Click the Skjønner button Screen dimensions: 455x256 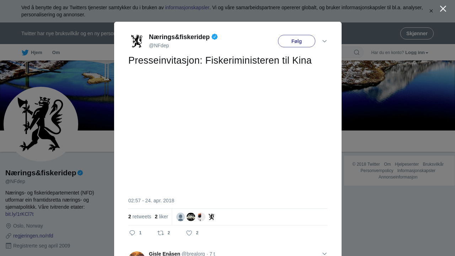(x=417, y=33)
